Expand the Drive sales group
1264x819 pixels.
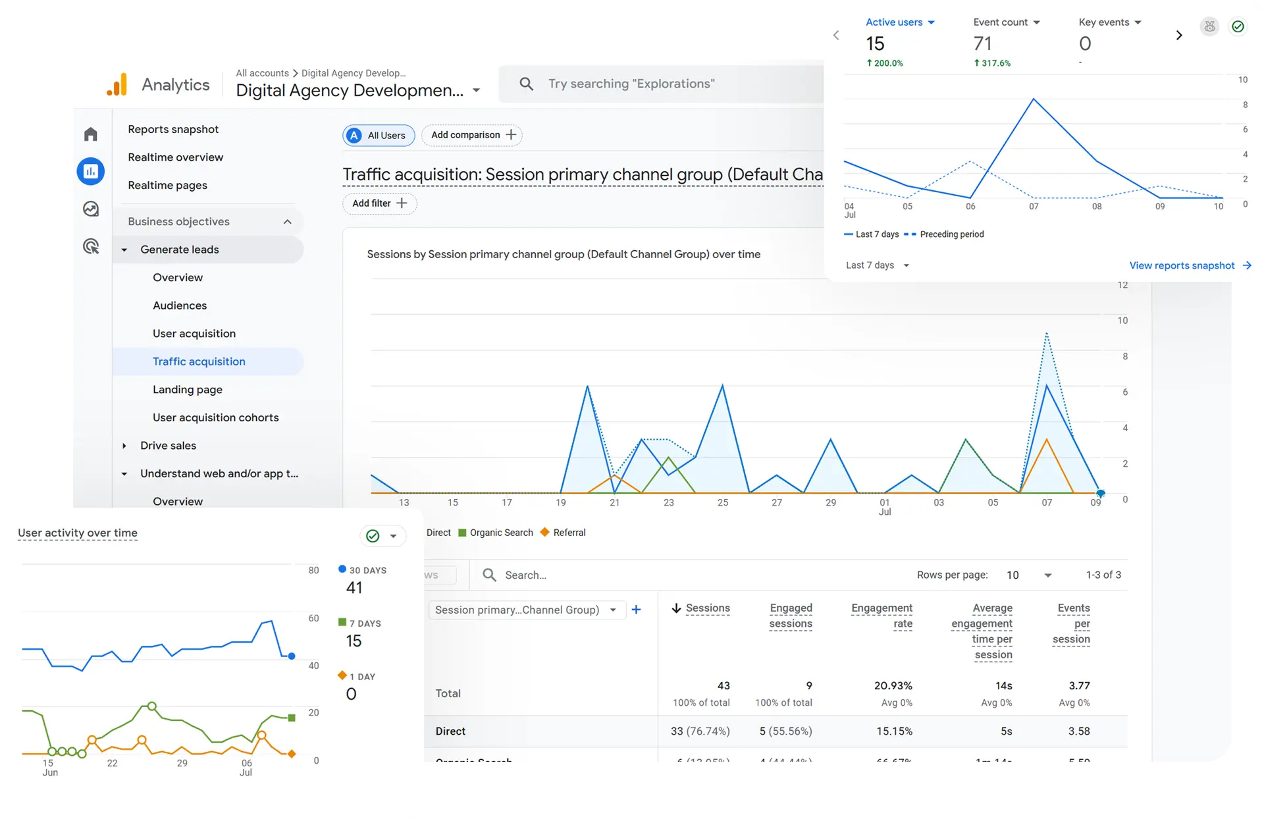click(124, 446)
